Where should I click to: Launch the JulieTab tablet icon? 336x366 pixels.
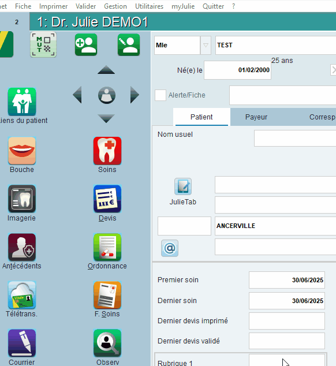[183, 186]
